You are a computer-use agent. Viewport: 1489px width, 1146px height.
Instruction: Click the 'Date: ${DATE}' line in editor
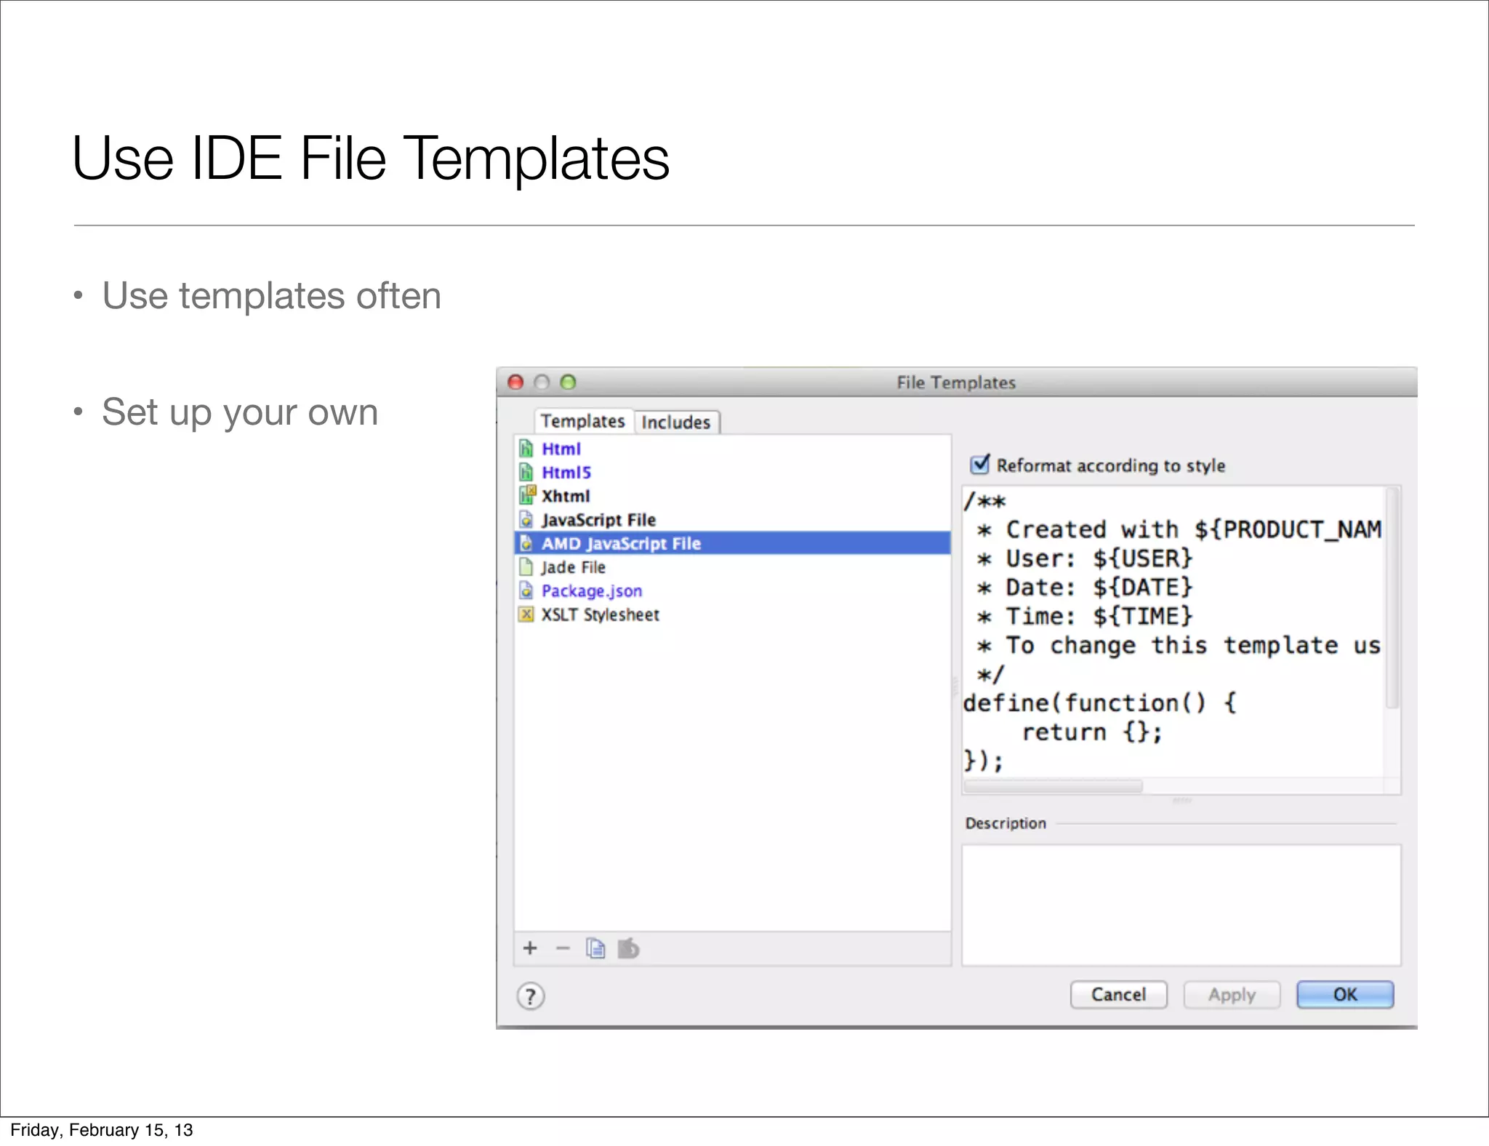tap(1085, 588)
